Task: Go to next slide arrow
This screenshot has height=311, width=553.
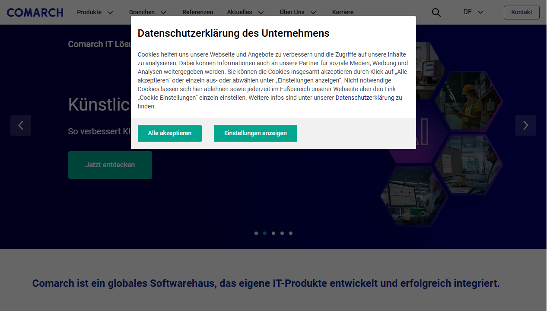Action: click(x=526, y=125)
